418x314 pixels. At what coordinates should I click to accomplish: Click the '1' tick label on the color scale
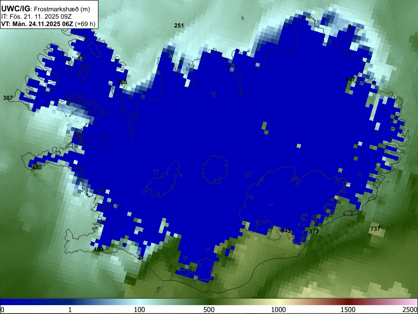(x=70, y=310)
